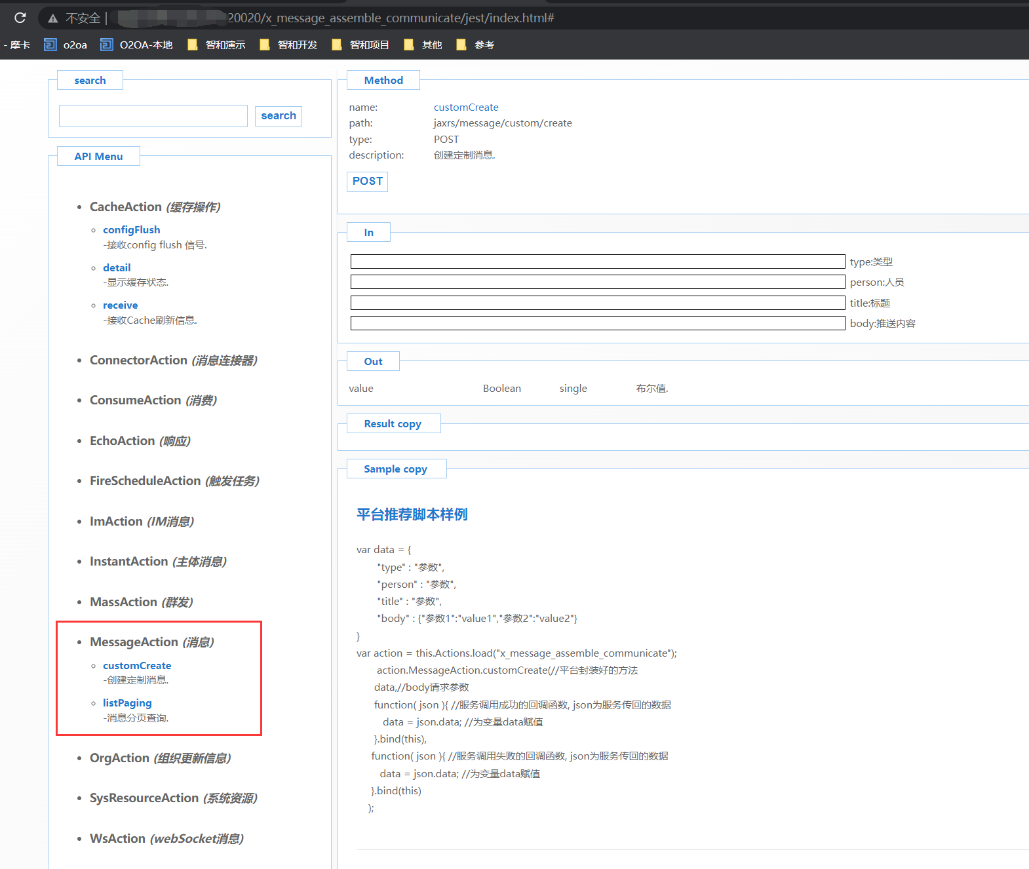The image size is (1029, 869).
Task: Expand the ConsumeAction menu group
Action: coord(153,400)
